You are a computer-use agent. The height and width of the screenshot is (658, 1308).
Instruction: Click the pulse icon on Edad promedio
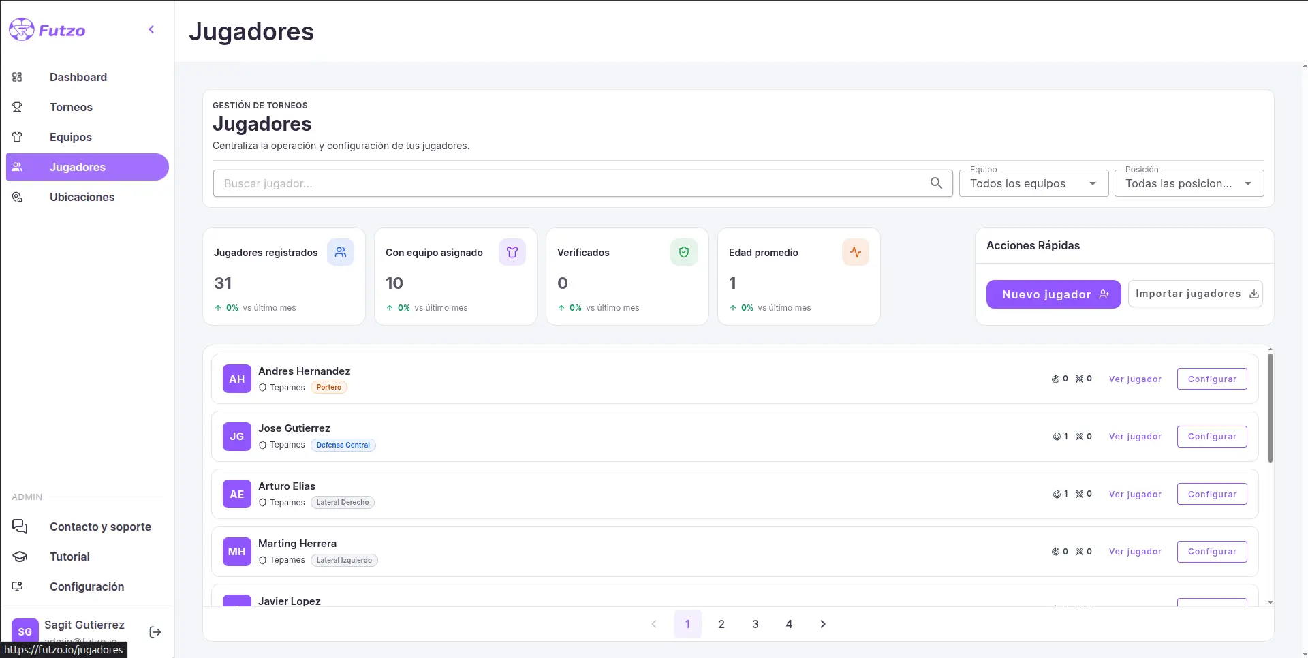(x=856, y=252)
